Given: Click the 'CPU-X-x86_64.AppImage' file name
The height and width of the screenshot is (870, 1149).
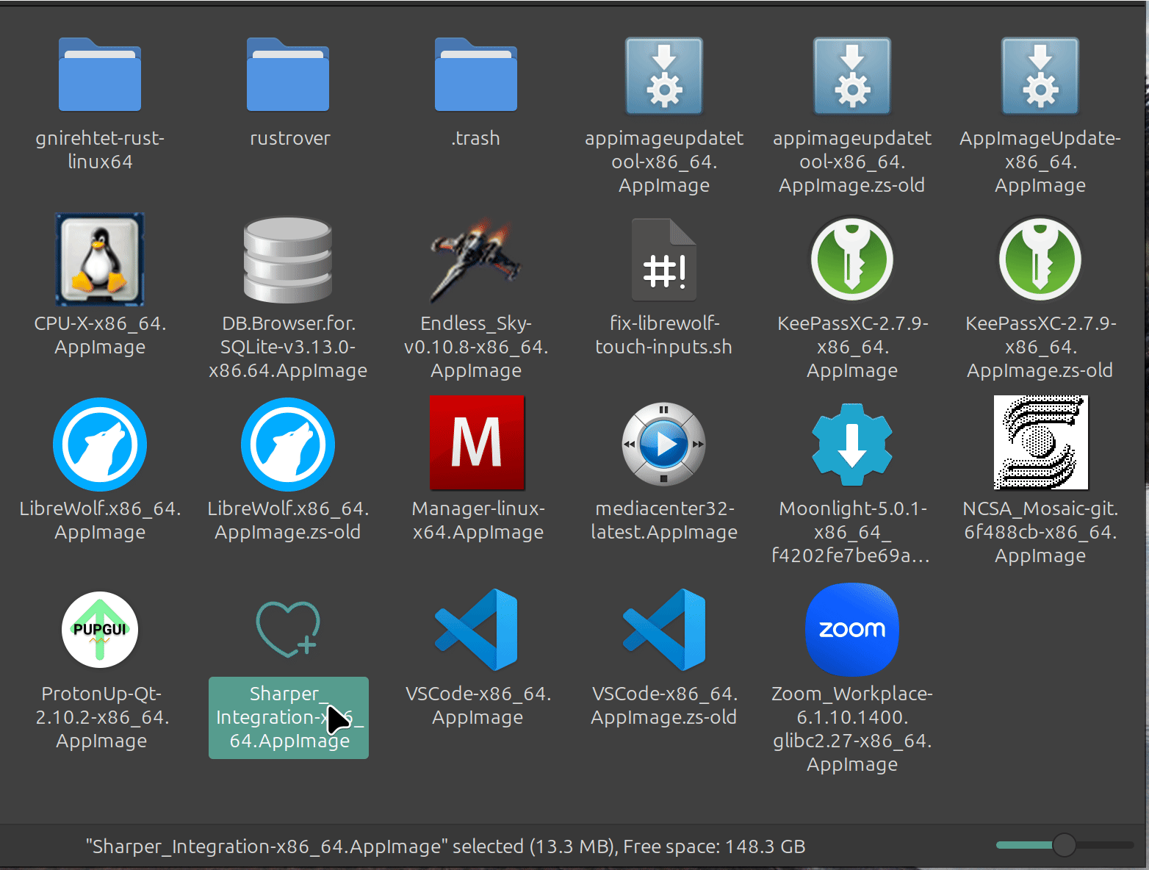Looking at the screenshot, I should click(x=100, y=335).
